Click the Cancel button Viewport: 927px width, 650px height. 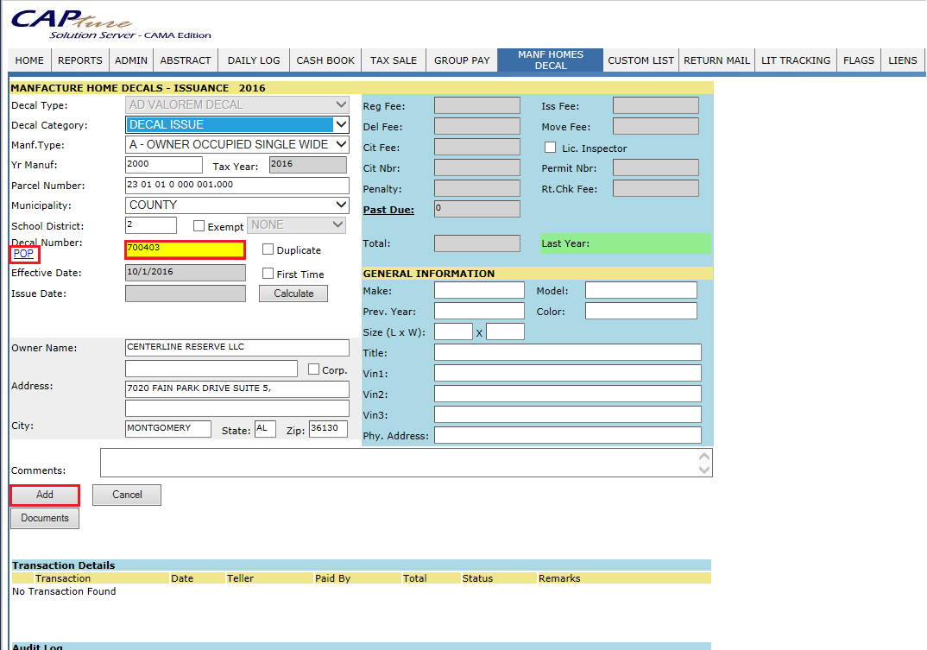(127, 495)
